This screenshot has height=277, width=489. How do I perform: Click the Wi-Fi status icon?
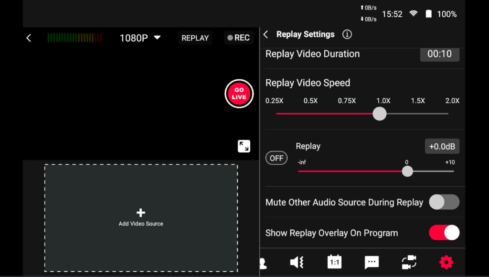coord(414,13)
